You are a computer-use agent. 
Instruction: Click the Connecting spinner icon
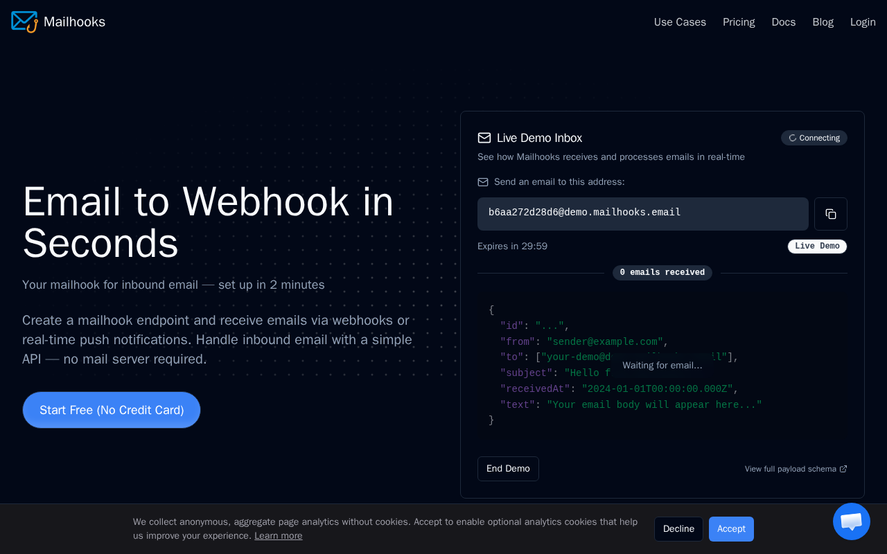point(793,138)
